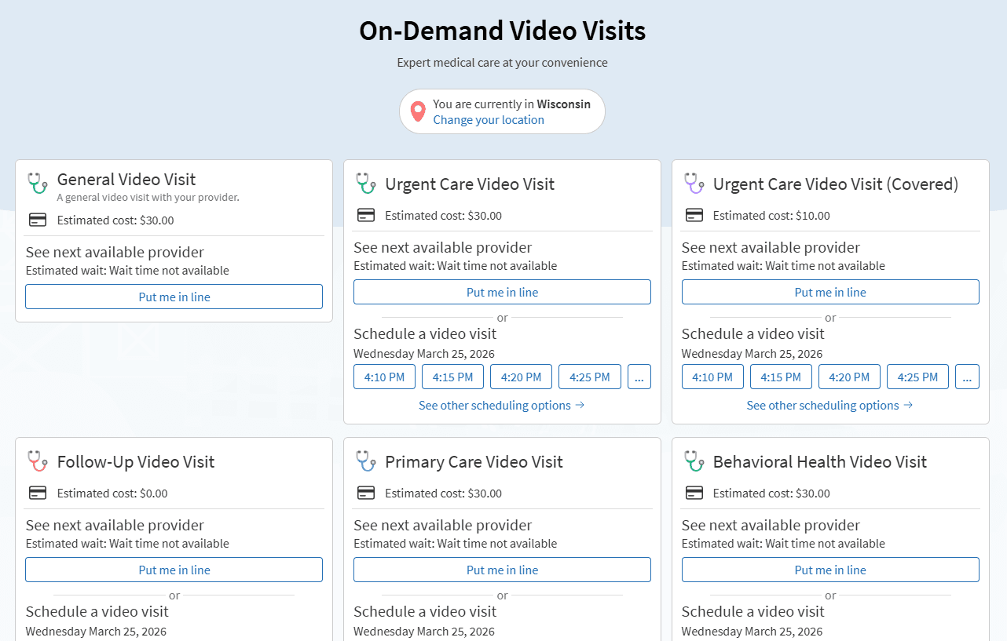See other scheduling options for Urgent Care (Covered)
Viewport: 1007px width, 641px height.
pyautogui.click(x=829, y=406)
